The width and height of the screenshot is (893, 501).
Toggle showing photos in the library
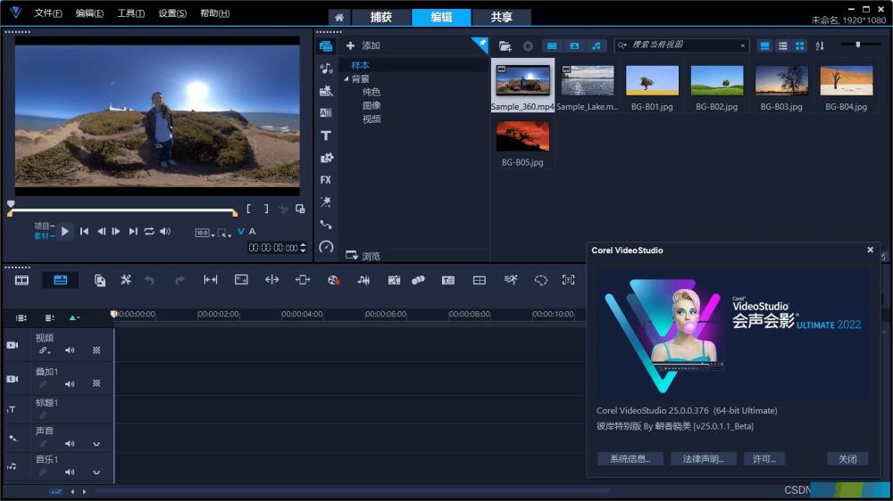574,46
